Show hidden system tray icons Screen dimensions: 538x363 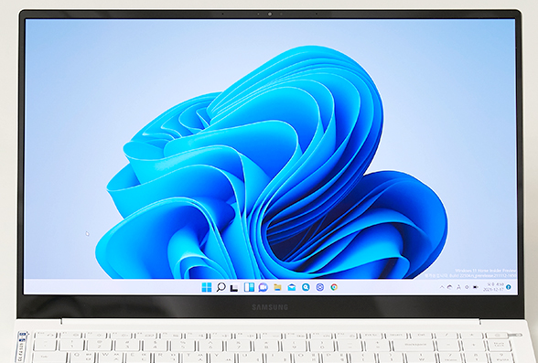[442, 287]
